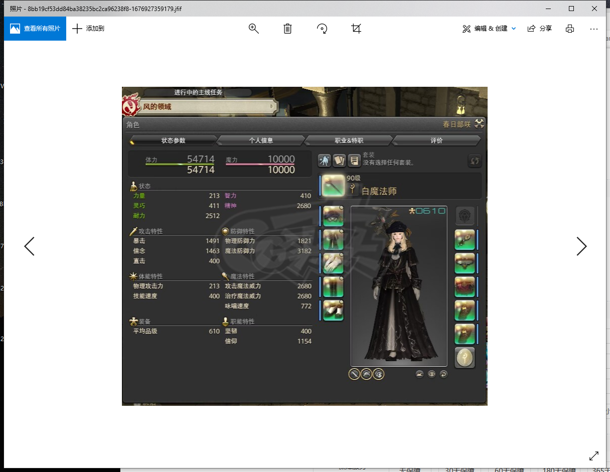Switch to 个人信息 tab
This screenshot has width=610, height=472.
click(261, 140)
